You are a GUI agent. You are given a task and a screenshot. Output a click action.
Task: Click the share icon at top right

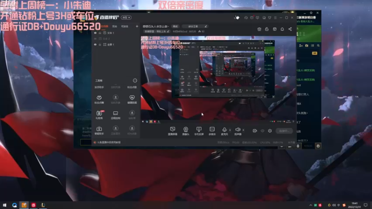tap(290, 29)
